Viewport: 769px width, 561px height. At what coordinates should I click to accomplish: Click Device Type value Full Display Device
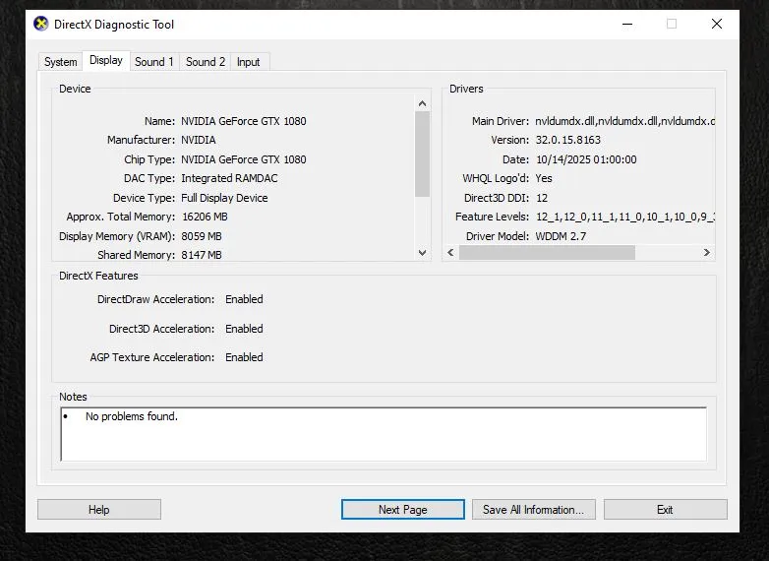(x=224, y=198)
